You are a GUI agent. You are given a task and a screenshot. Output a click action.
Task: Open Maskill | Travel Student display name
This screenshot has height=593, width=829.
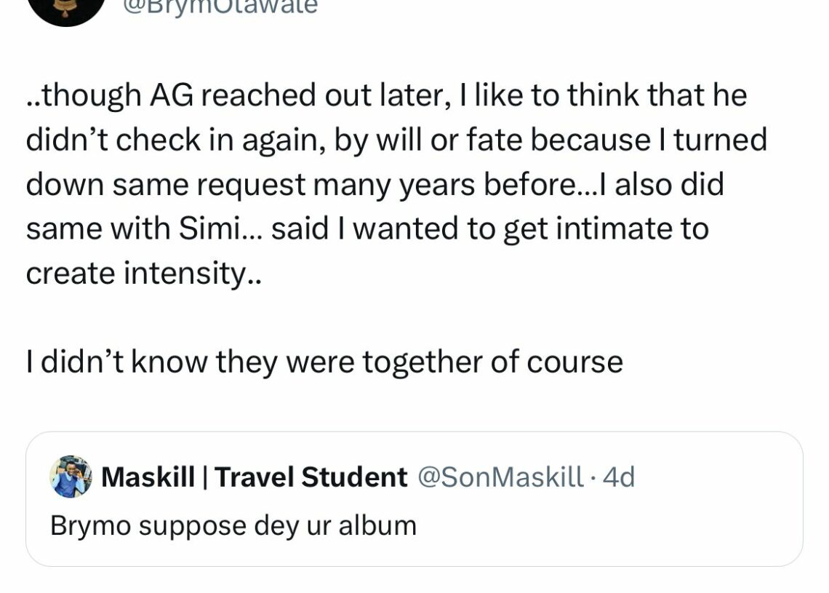(x=254, y=477)
